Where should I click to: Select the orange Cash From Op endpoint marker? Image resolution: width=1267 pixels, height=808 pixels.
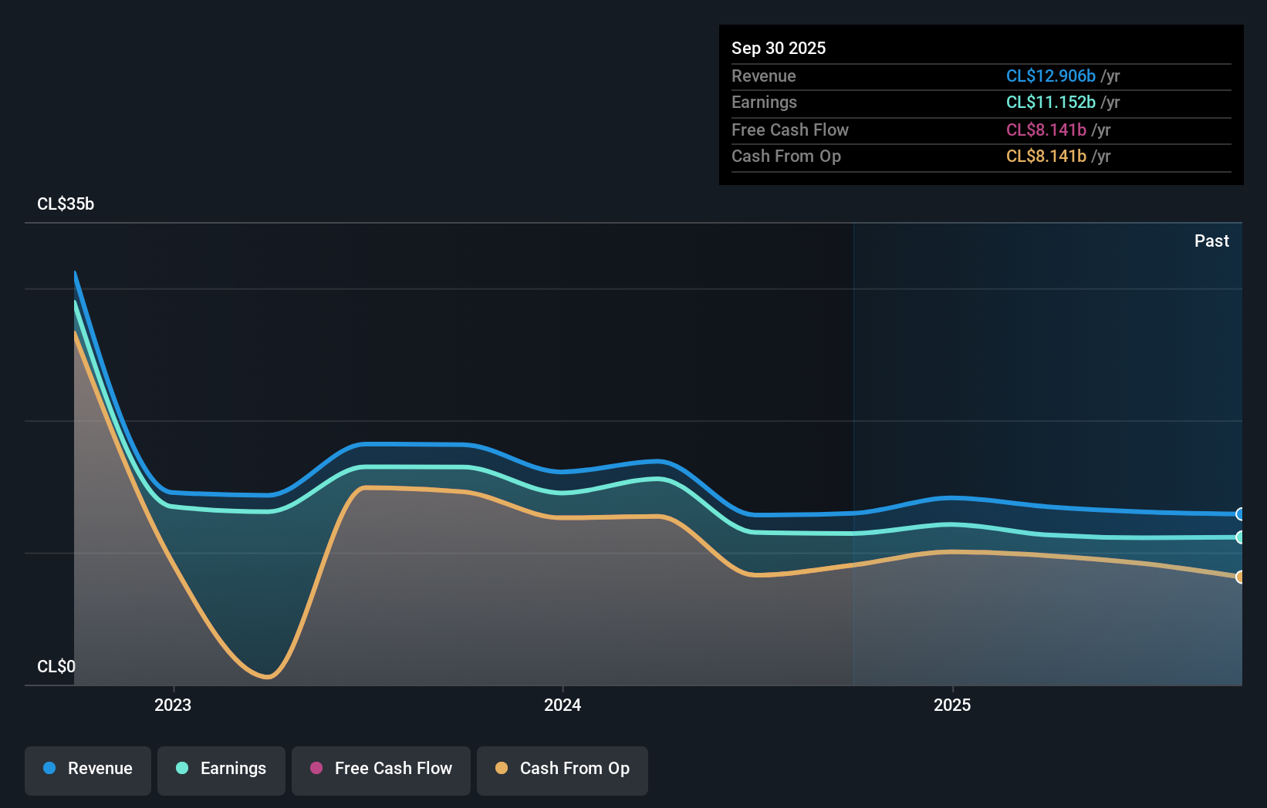1241,577
